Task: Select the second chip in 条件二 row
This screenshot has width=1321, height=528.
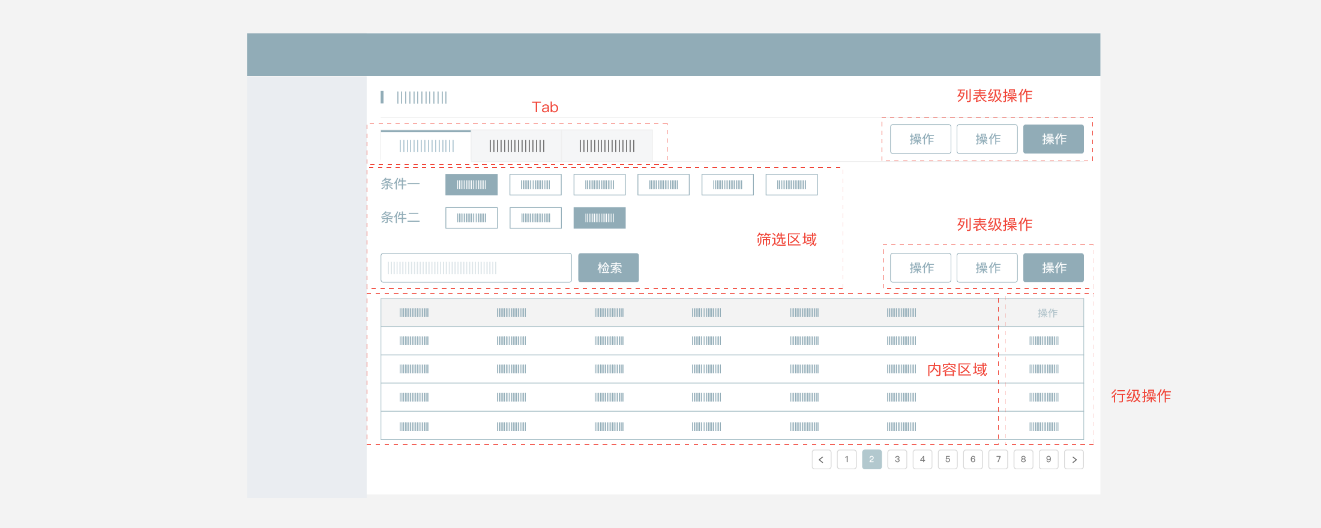Action: [x=535, y=218]
